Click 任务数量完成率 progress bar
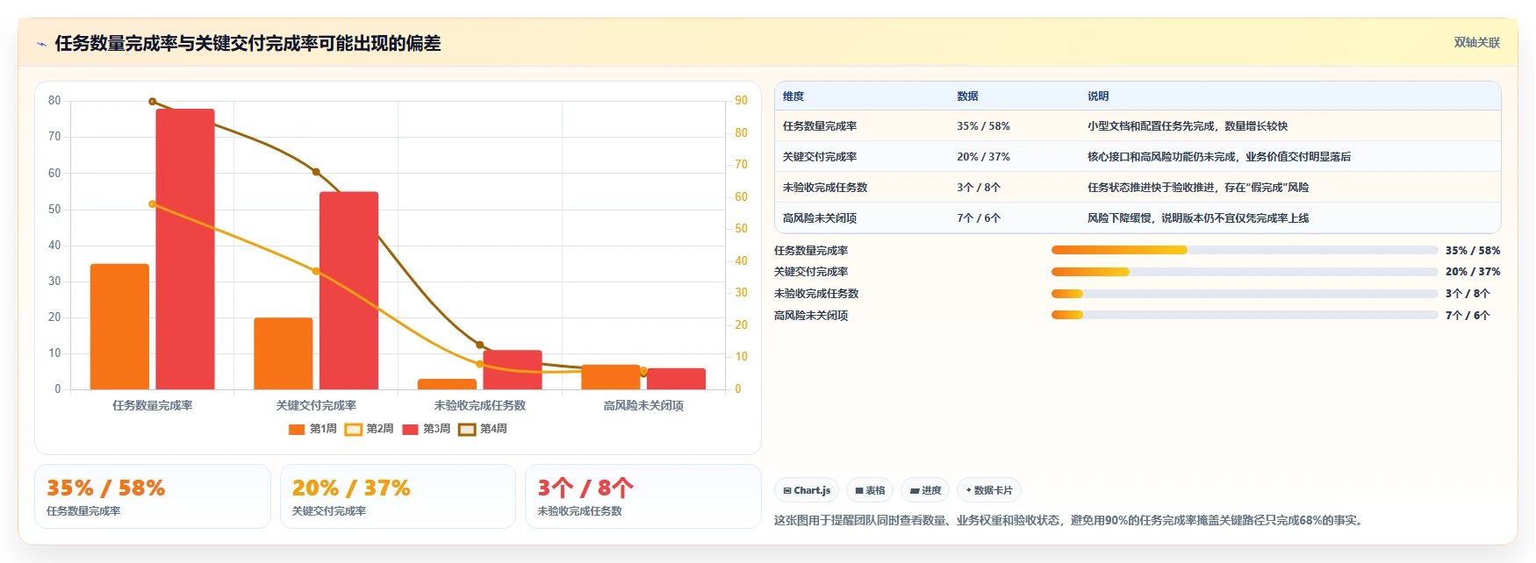 point(1245,250)
